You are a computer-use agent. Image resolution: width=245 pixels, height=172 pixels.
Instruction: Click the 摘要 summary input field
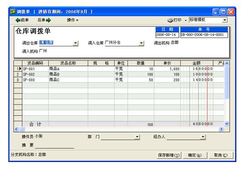pos(55,145)
